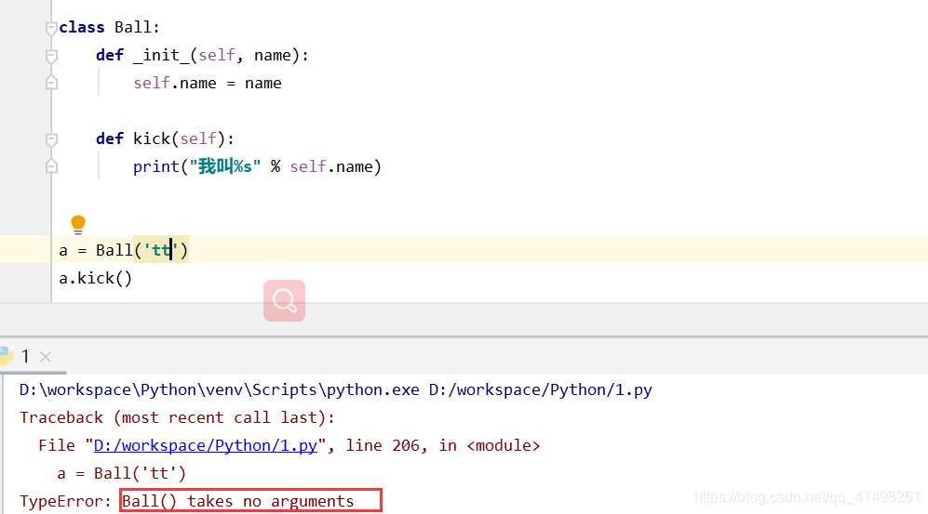The image size is (928, 514).
Task: Click 'TypeError:' label in console
Action: (x=65, y=501)
